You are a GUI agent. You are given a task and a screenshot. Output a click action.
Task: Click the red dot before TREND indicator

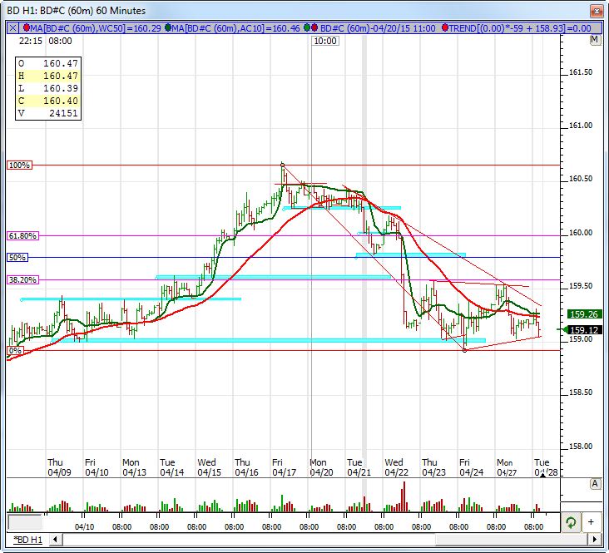tap(445, 28)
